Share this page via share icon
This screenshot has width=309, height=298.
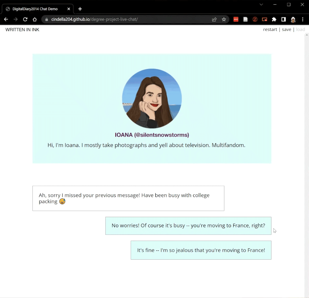tap(214, 19)
